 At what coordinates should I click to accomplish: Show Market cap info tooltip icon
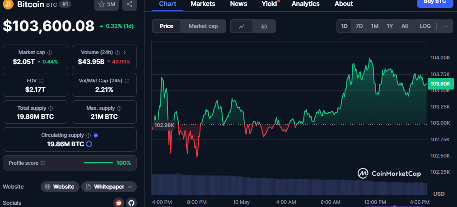tap(50, 53)
